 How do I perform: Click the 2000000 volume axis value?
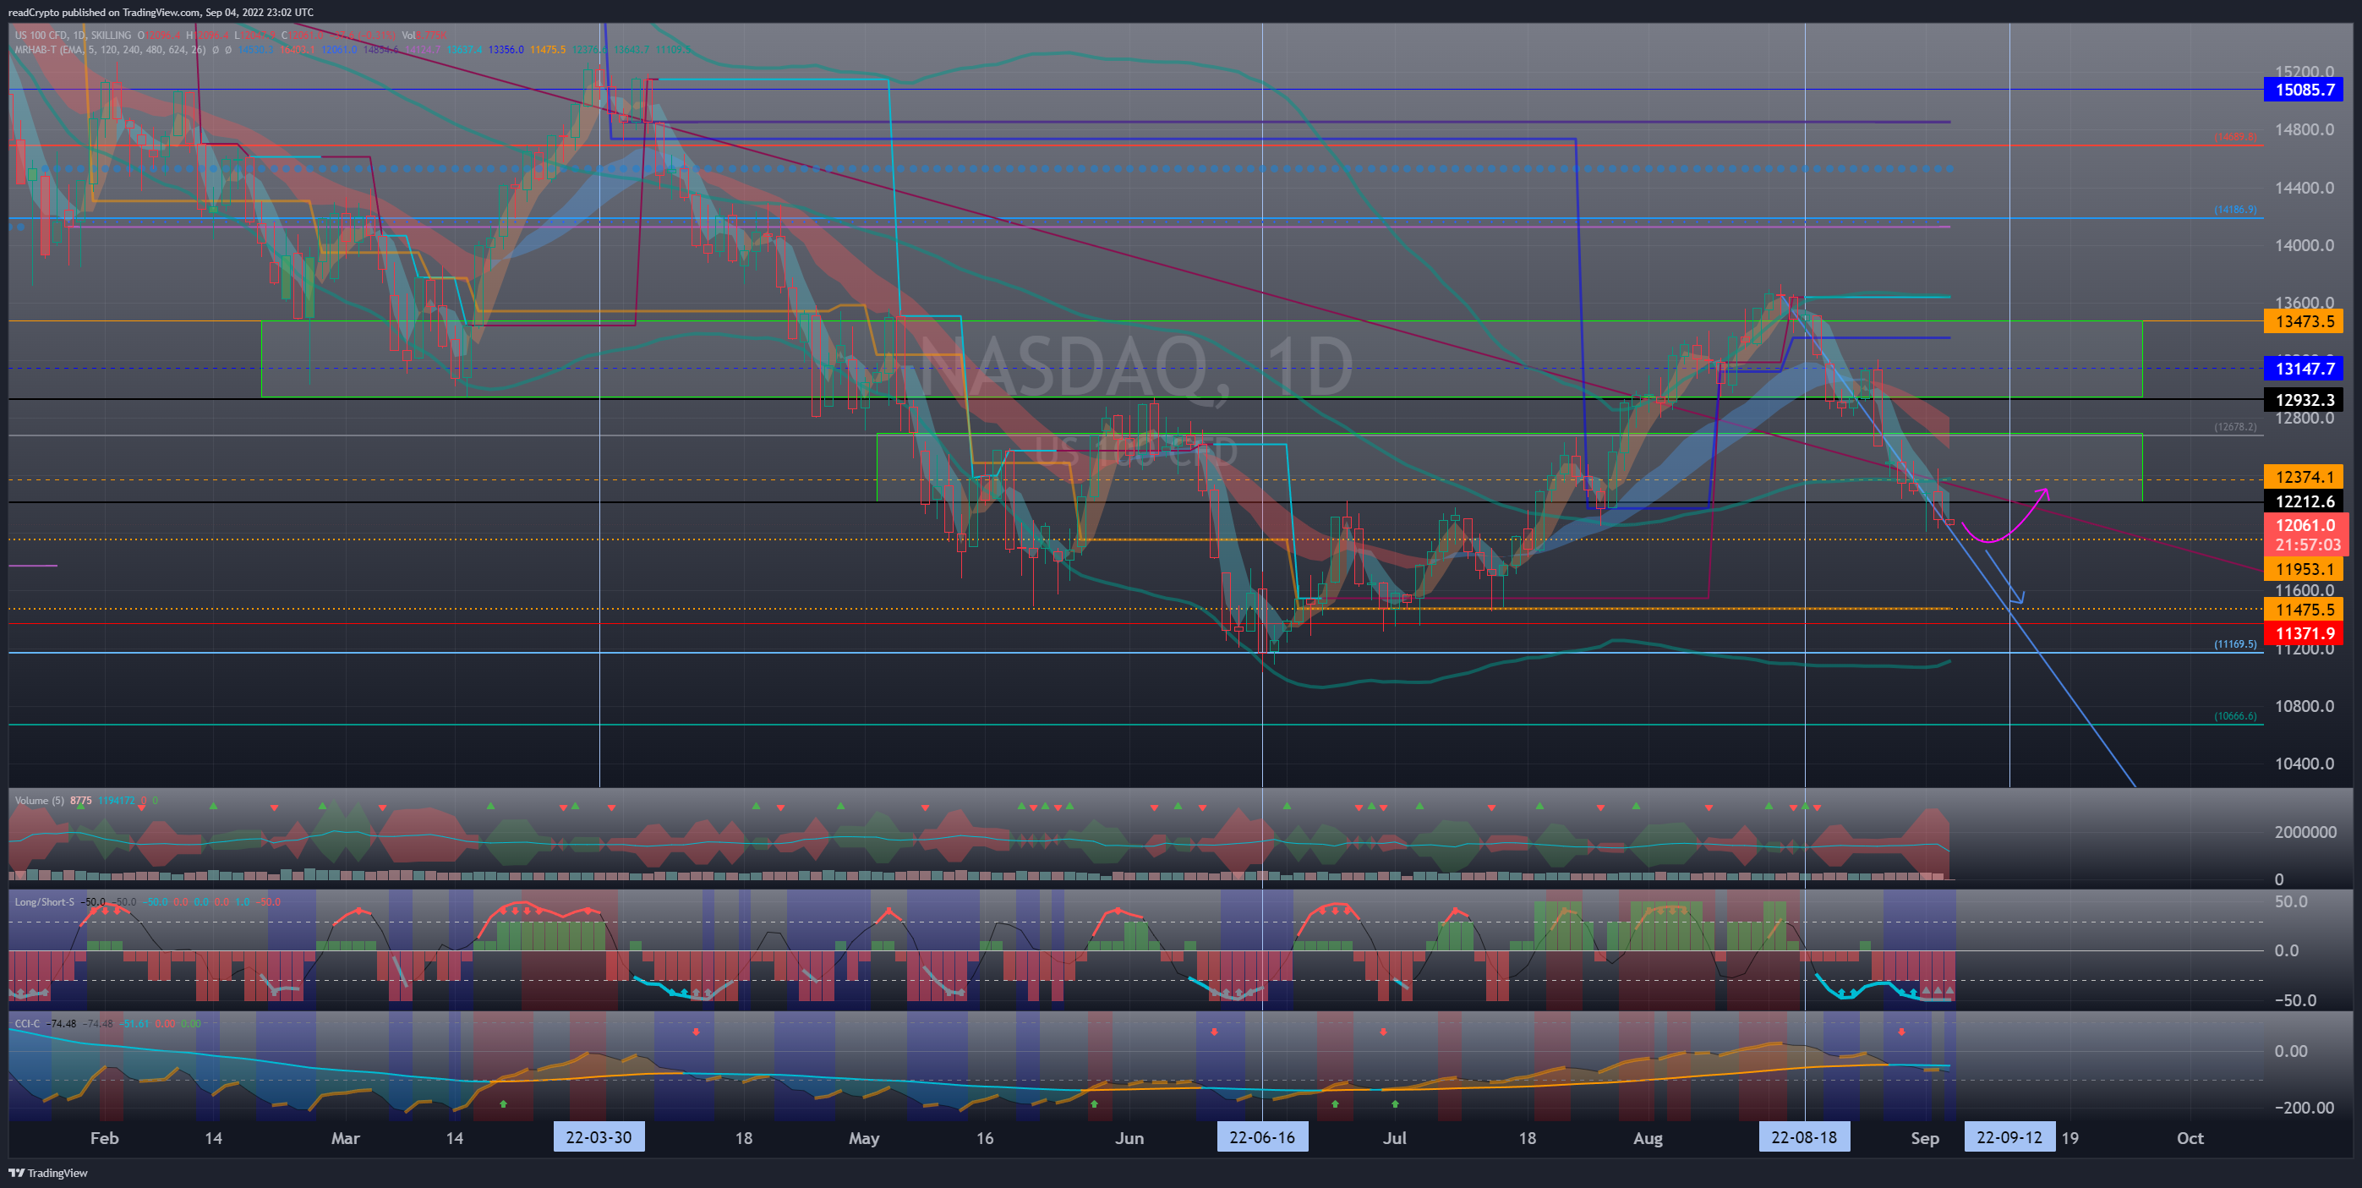(2305, 832)
